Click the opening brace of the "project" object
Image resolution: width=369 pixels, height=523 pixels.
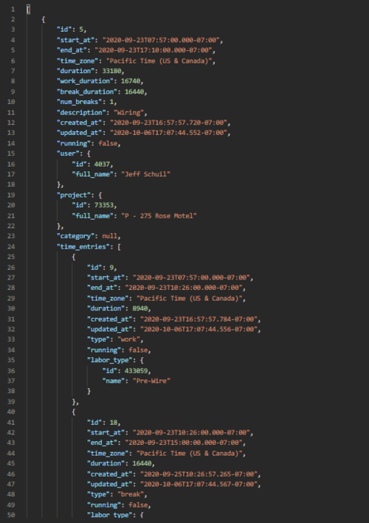click(x=100, y=195)
